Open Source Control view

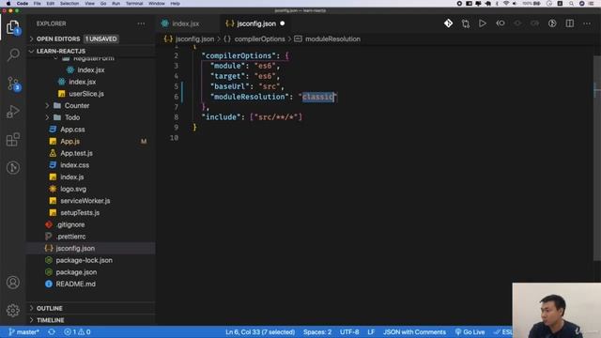pyautogui.click(x=13, y=84)
